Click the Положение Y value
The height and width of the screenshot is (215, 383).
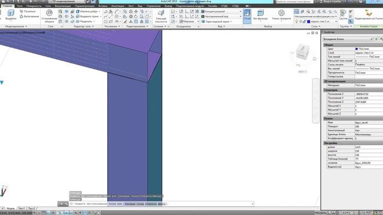pyautogui.click(x=369, y=98)
